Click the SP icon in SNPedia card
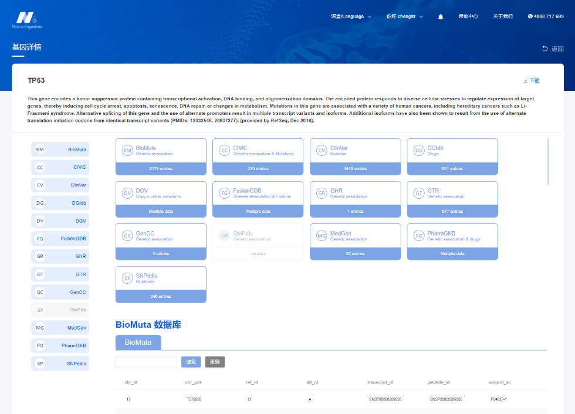The height and width of the screenshot is (414, 575). [x=127, y=279]
